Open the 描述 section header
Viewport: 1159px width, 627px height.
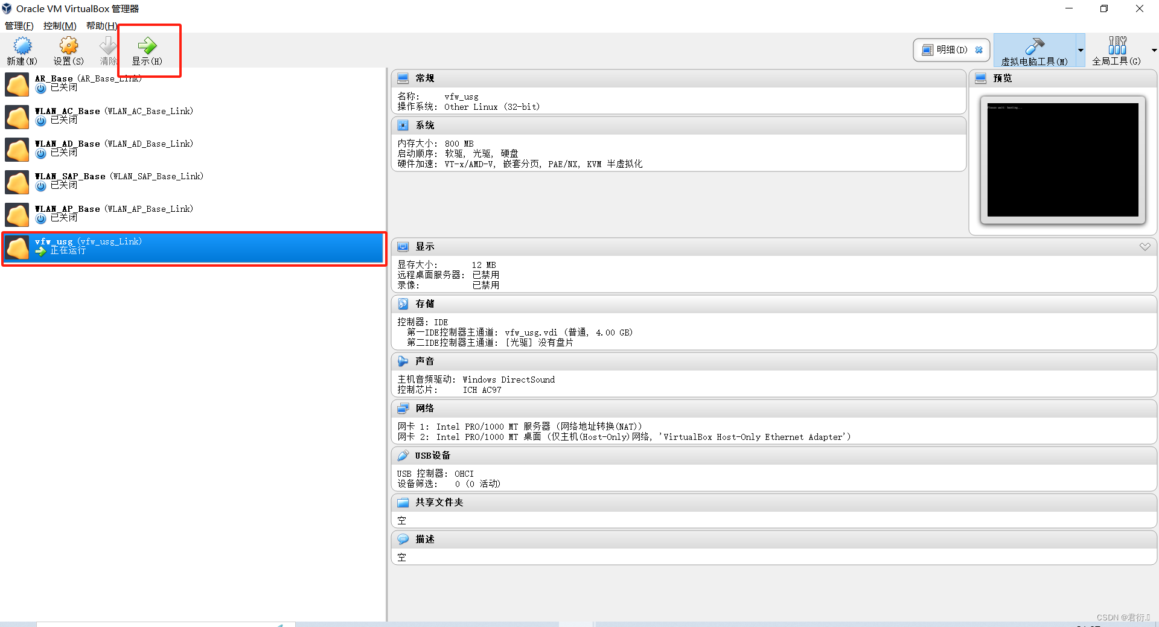[774, 539]
